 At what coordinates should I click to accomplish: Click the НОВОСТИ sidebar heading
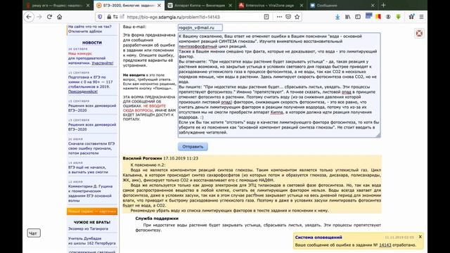(x=92, y=42)
